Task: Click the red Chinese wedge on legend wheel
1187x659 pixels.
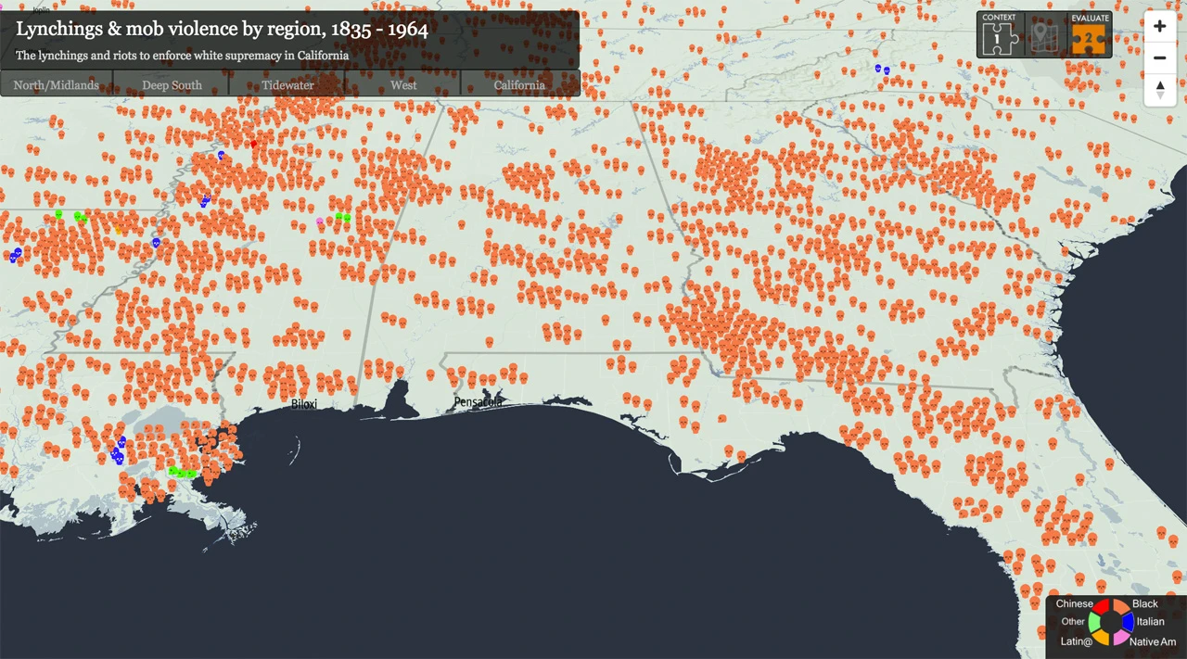Action: 1102,605
